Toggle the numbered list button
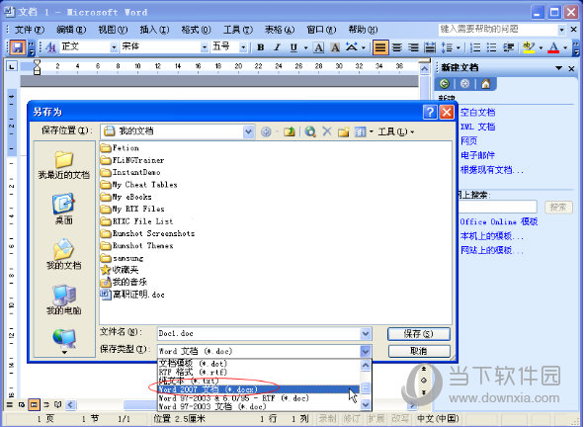Screen dimensions: 584x427 475,47
